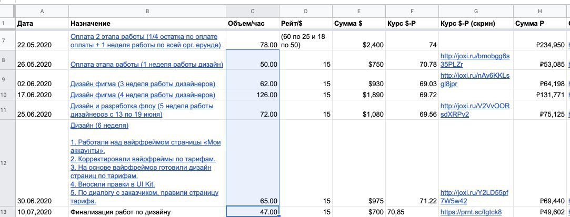
Task: Open joxi.ru/Y2LD55pf7W5w42 link
Action: 474,197
